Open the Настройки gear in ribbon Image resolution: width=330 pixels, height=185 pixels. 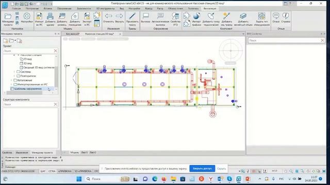(27, 17)
